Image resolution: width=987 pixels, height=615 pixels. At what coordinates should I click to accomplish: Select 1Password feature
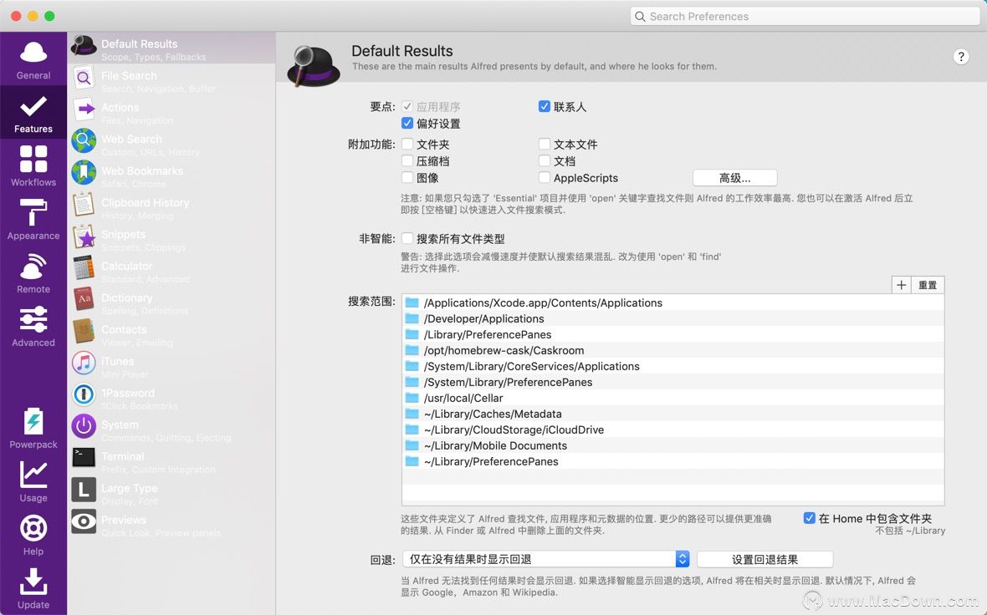click(171, 397)
